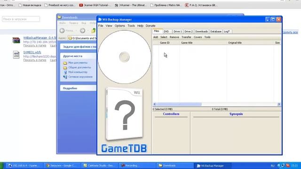Open the Donate menu

150,26
